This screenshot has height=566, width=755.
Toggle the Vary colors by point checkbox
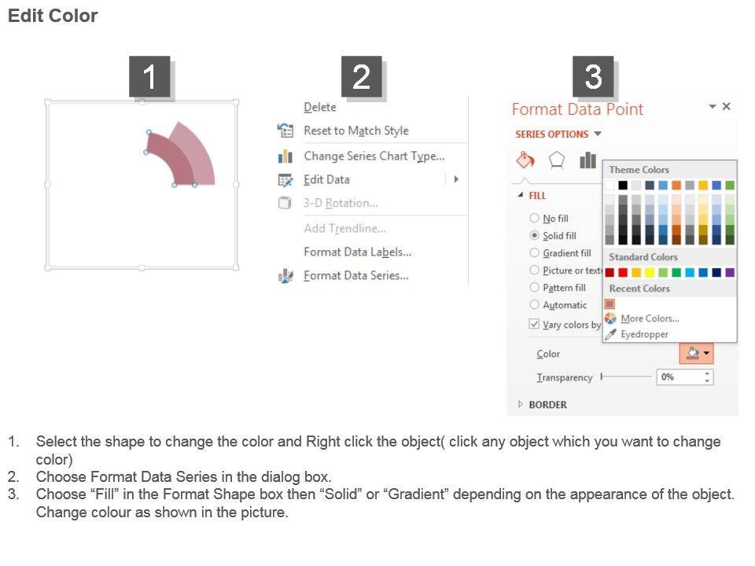pos(535,324)
